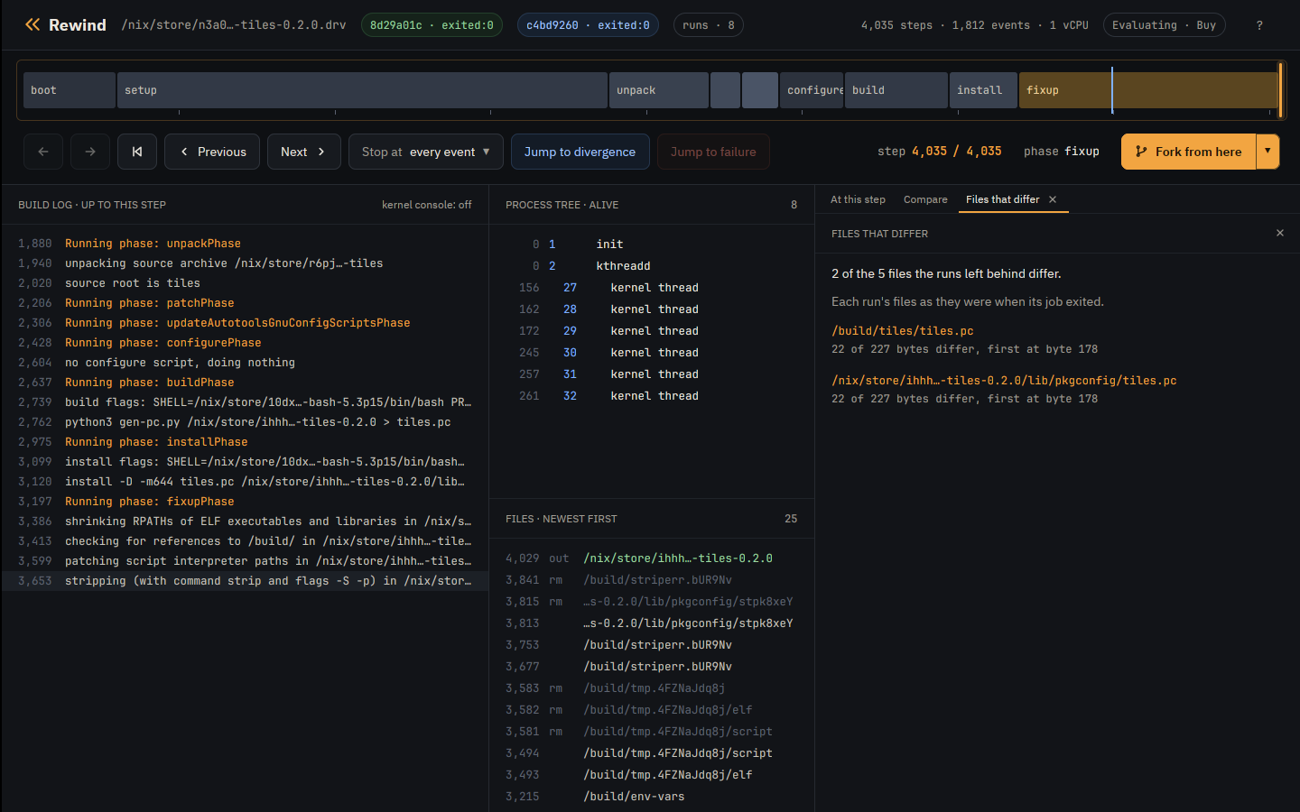Select the install phase on timeline

[x=983, y=90]
